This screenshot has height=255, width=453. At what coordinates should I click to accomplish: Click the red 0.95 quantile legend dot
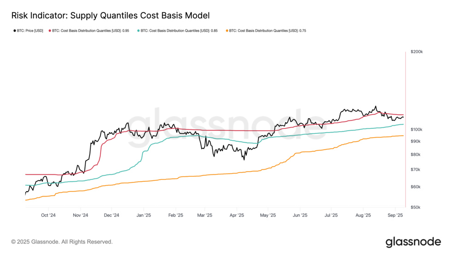click(x=50, y=31)
